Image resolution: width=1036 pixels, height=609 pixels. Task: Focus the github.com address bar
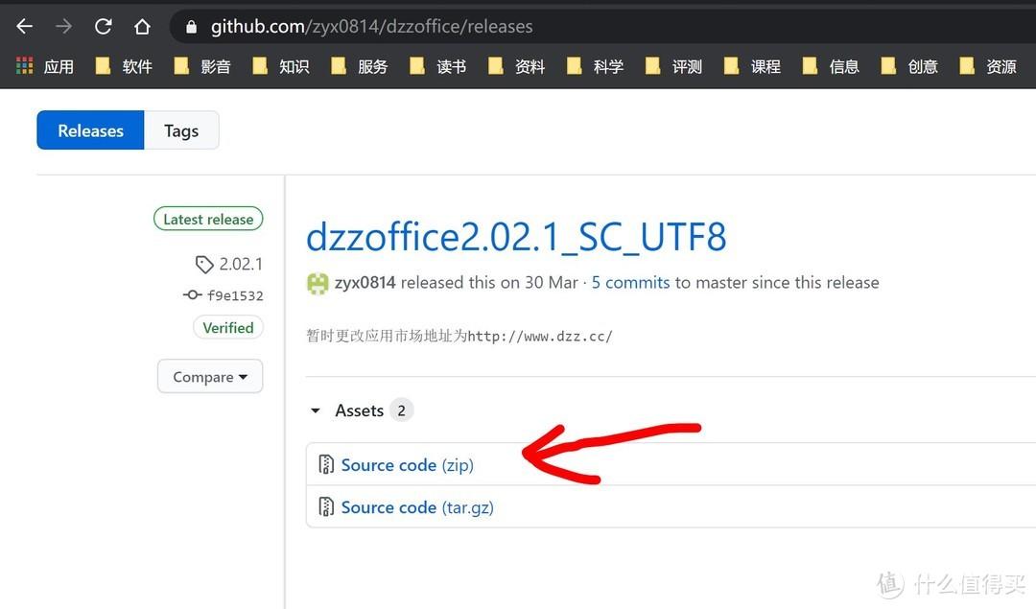601,27
